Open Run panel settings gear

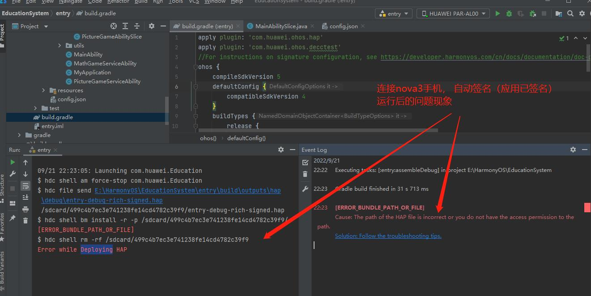pyautogui.click(x=281, y=150)
